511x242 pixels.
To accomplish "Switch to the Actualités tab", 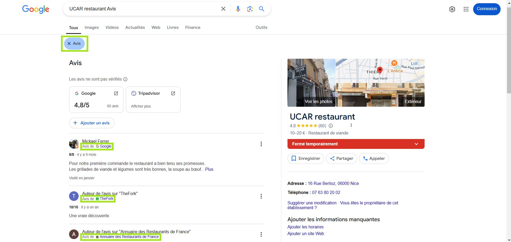I will (135, 27).
